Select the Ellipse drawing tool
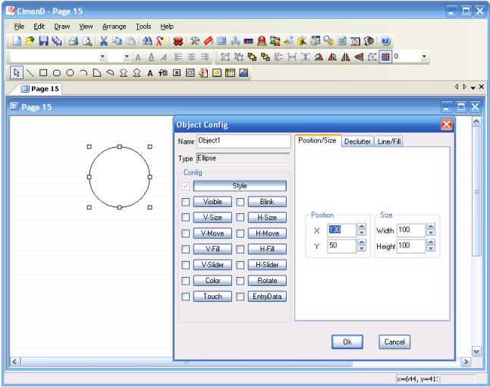Screen dimensions: 490x387 pos(69,74)
